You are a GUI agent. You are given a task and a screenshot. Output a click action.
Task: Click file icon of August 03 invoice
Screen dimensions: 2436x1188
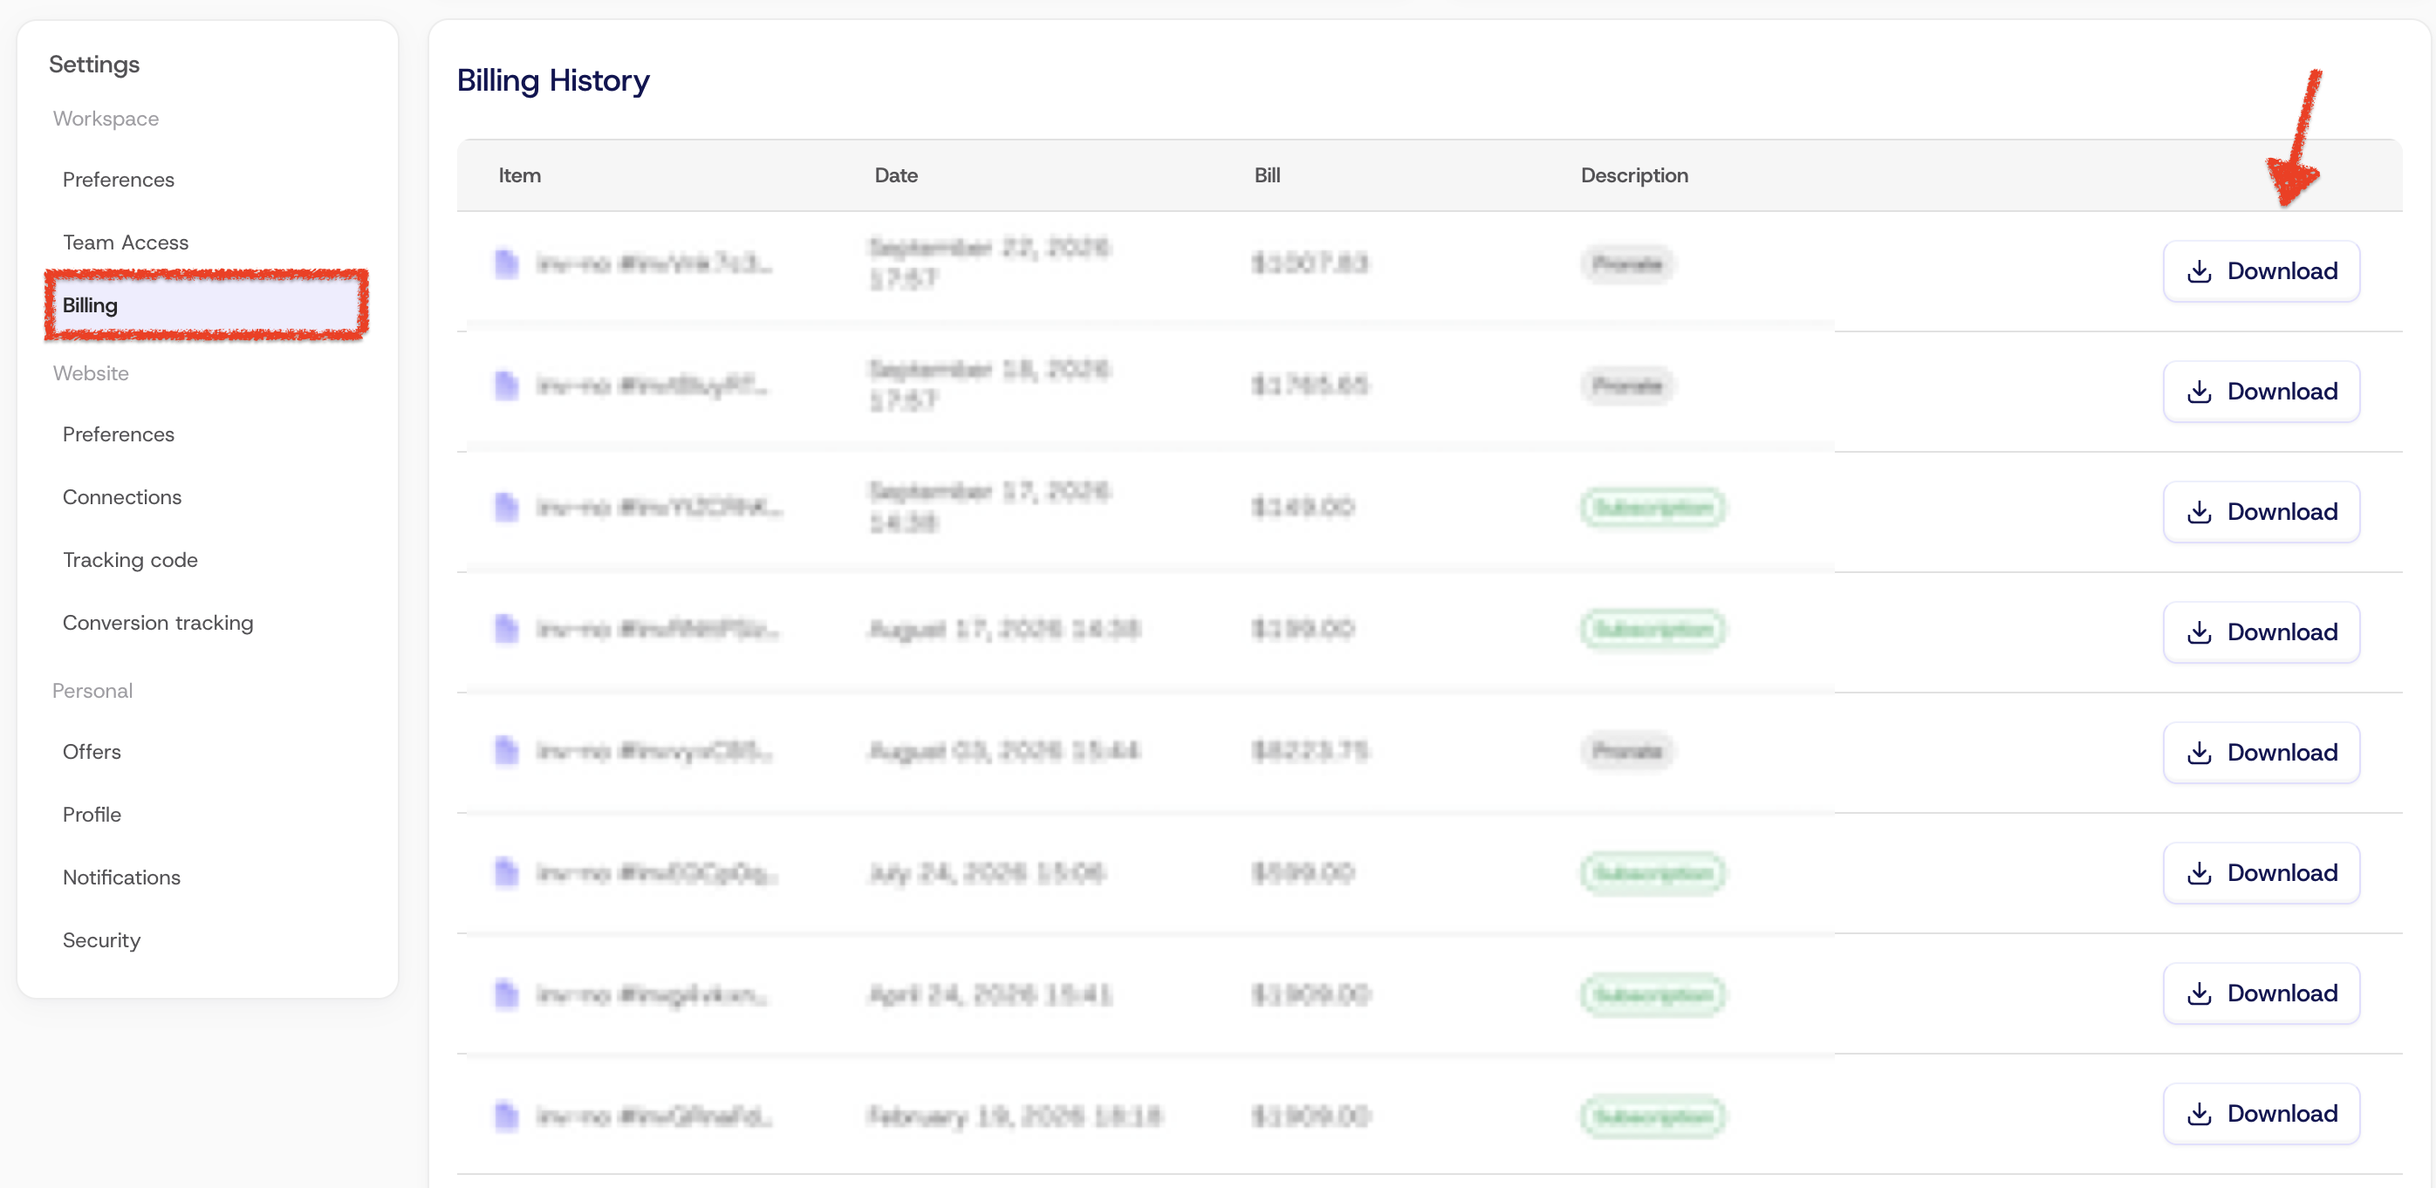[507, 750]
